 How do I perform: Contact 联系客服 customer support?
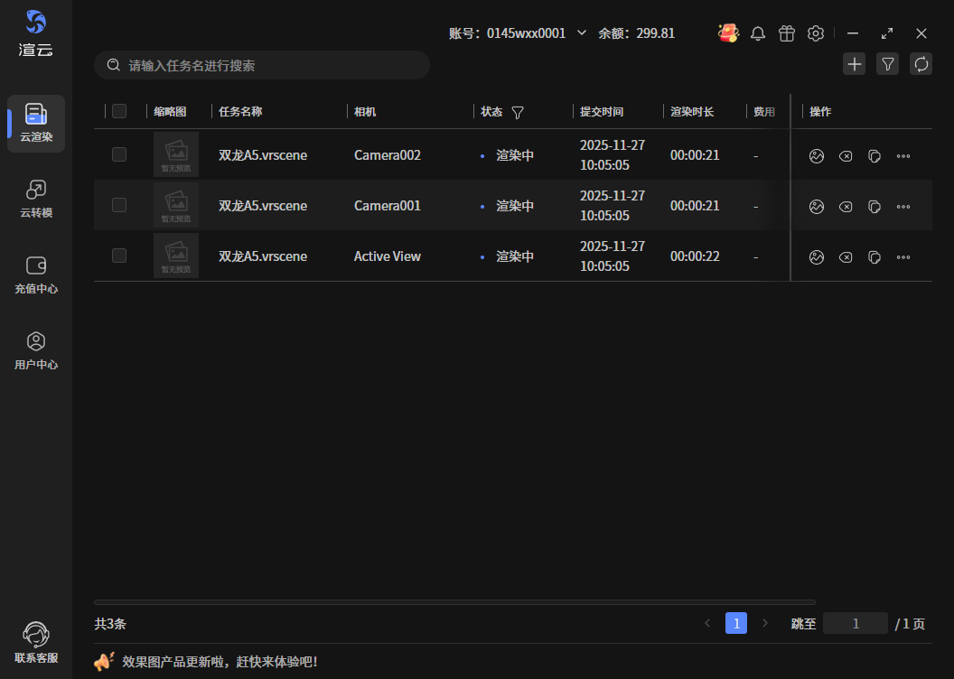36,643
